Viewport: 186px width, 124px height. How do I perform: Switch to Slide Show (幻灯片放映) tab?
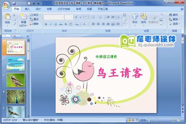click(64, 9)
